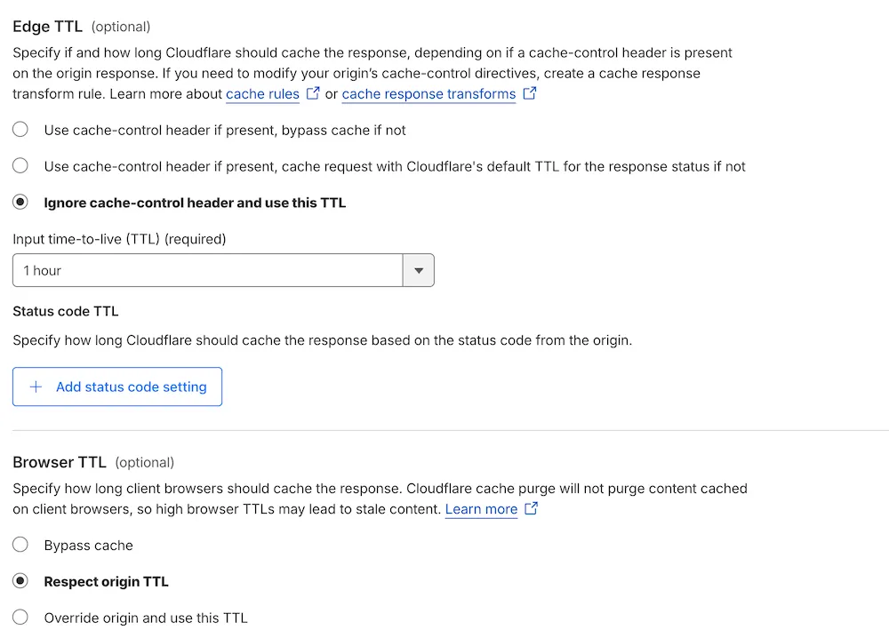Viewport: 889px width, 638px height.
Task: Choose Cloudflare's default TTL fallback option
Action: click(20, 165)
